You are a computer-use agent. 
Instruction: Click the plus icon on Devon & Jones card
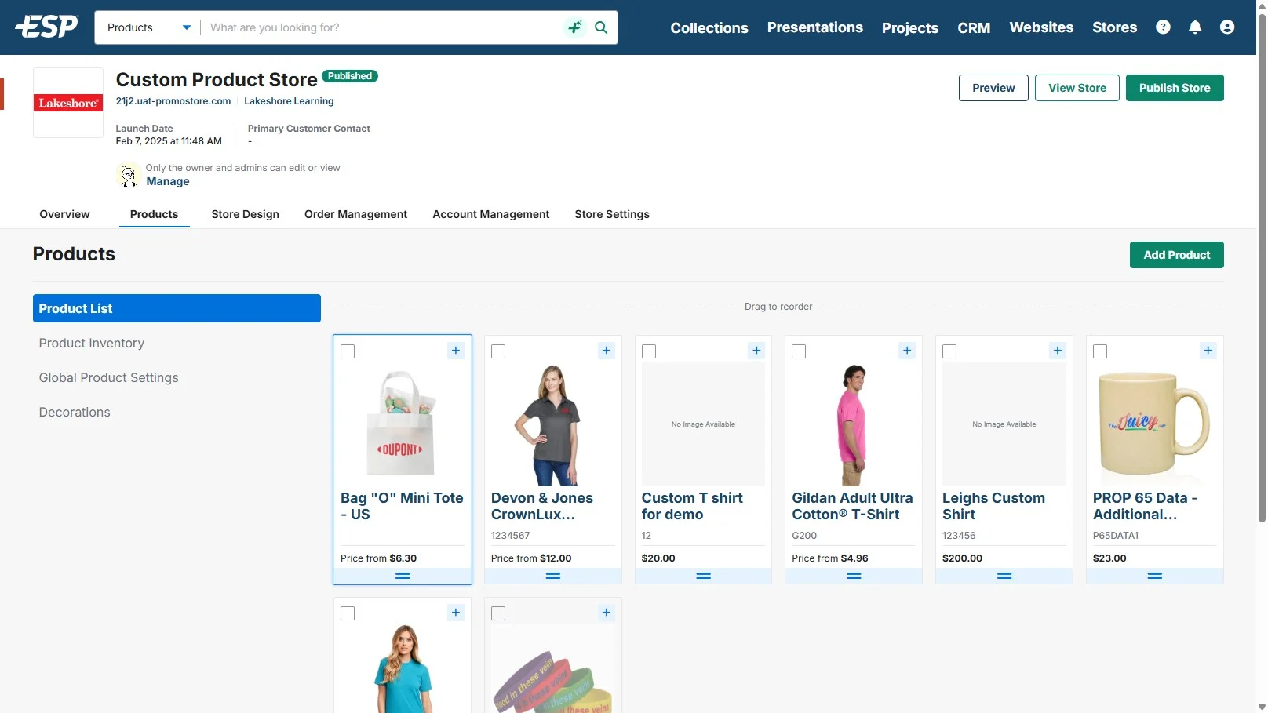[x=606, y=351]
